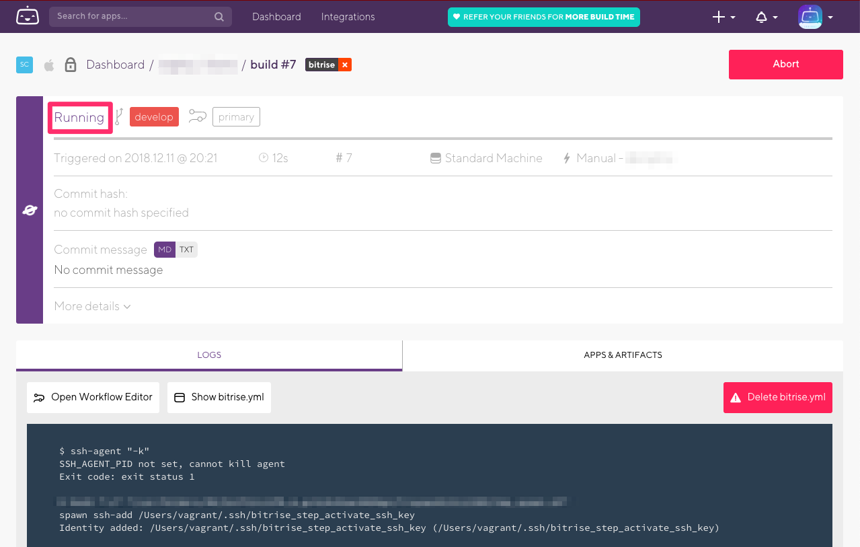Delete bitrise.yml
The width and height of the screenshot is (860, 547).
tap(778, 398)
